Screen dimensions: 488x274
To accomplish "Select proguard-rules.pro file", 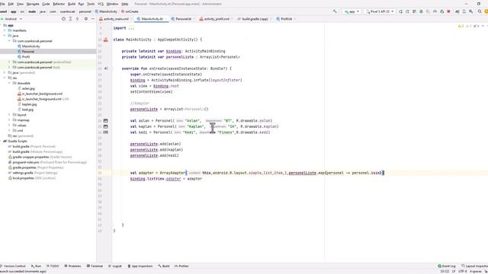I will 25,162.
